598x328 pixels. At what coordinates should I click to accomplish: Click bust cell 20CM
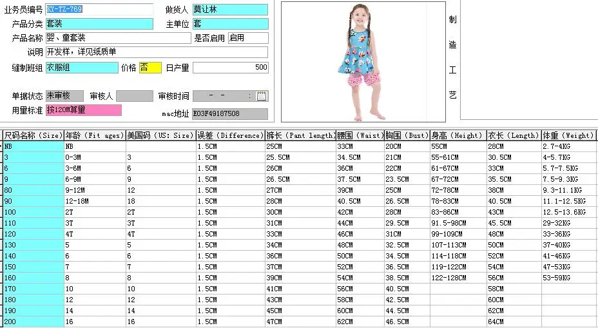[x=407, y=146]
